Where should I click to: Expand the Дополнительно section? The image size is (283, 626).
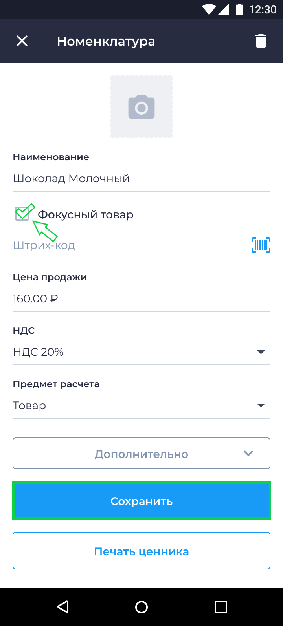pos(141,454)
